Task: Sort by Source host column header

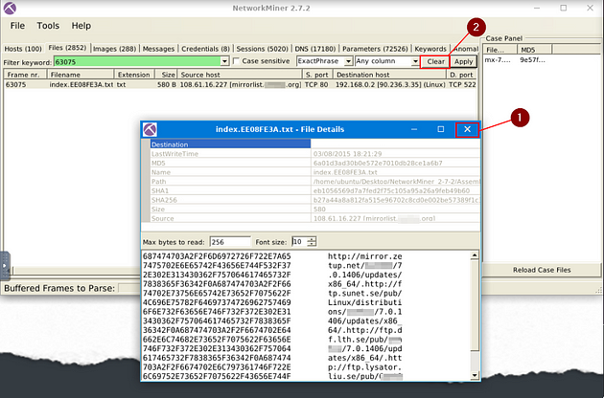Action: 240,75
